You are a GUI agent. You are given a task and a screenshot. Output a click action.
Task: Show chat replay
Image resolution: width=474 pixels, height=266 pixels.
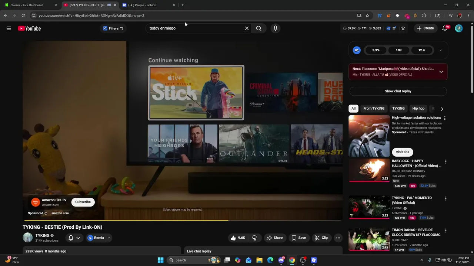[398, 91]
